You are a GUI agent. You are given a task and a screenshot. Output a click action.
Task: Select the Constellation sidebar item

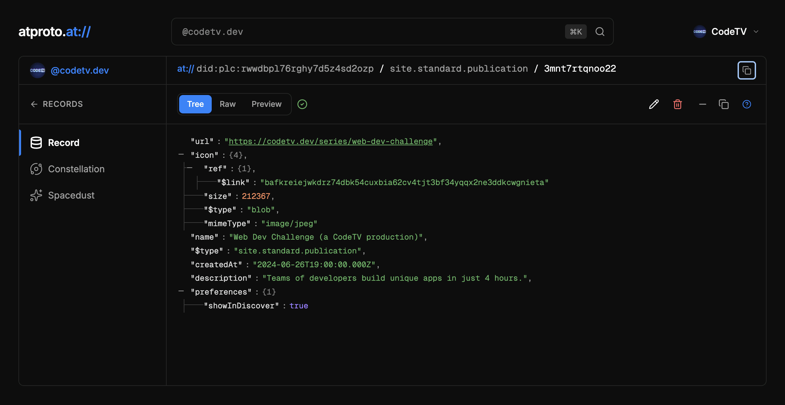93,169
